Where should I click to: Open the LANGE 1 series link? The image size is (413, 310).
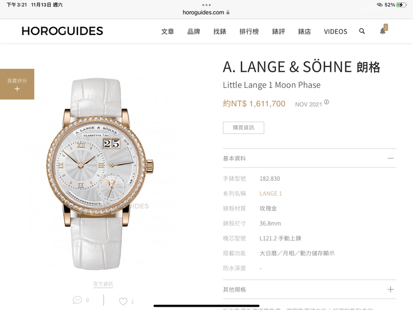click(x=271, y=193)
